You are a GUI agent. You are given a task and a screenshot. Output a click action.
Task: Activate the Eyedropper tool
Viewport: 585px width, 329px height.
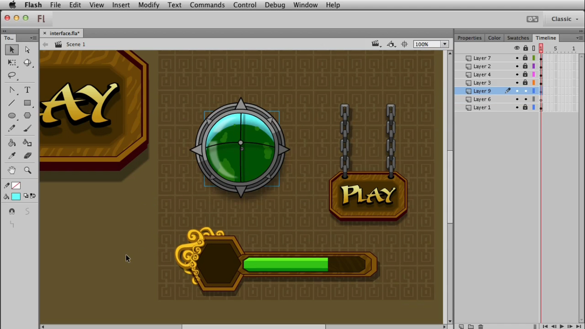pos(12,156)
